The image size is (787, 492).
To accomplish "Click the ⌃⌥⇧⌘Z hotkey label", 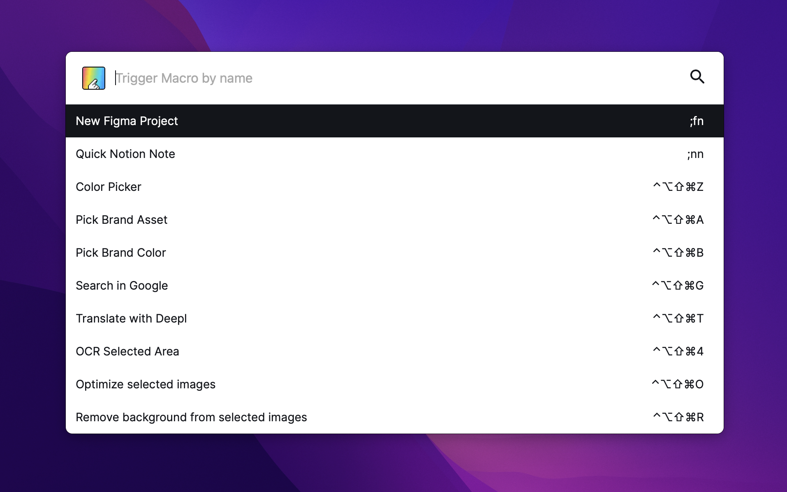I will coord(678,187).
